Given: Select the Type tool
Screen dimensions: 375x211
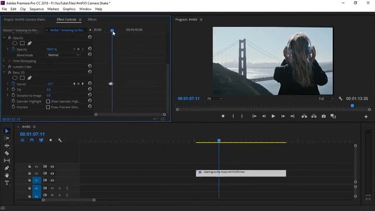Looking at the screenshot, I should (x=6, y=183).
